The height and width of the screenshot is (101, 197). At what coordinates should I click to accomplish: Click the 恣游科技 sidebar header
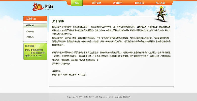click(35, 19)
